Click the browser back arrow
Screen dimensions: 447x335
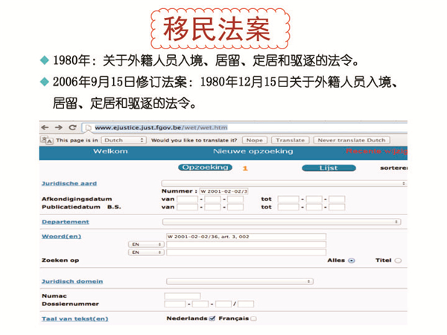pyautogui.click(x=46, y=127)
